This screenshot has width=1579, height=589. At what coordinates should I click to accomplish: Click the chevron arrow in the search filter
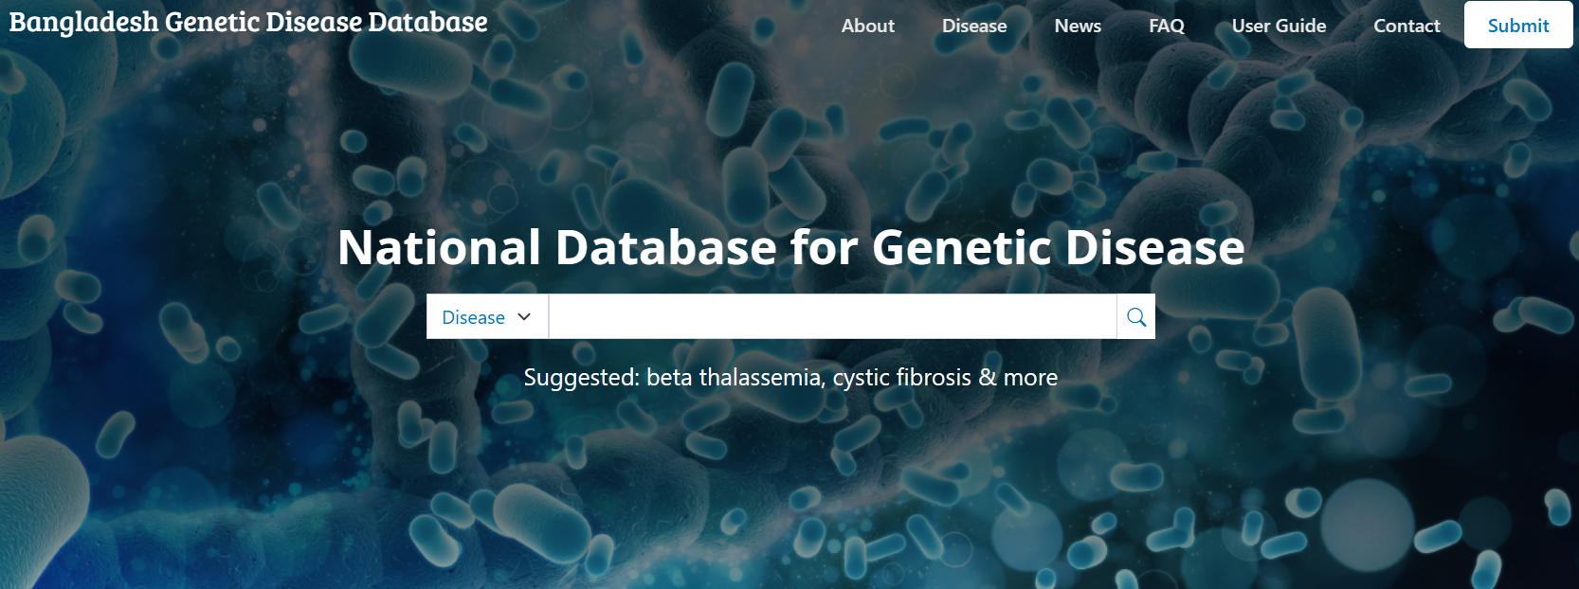(x=524, y=317)
